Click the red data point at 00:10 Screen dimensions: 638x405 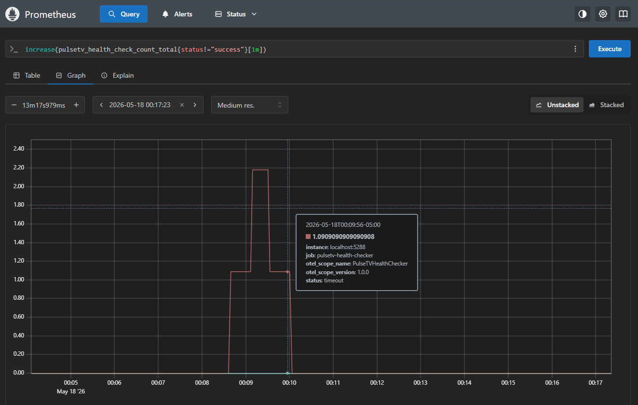[287, 272]
